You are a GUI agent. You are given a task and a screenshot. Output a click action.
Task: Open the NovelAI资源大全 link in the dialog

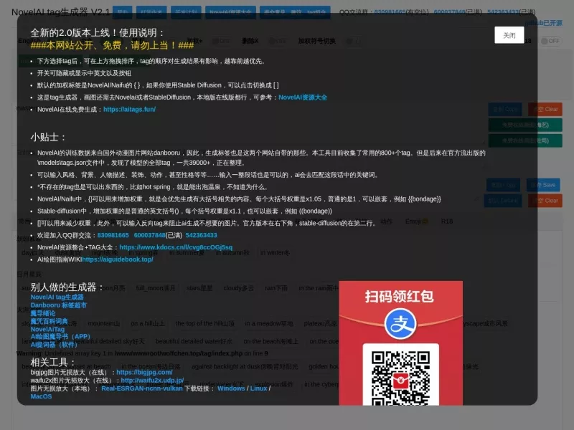[302, 97]
